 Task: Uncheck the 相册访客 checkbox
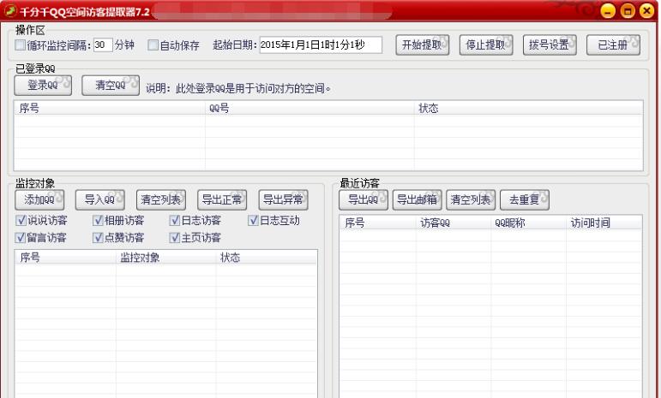click(x=98, y=220)
